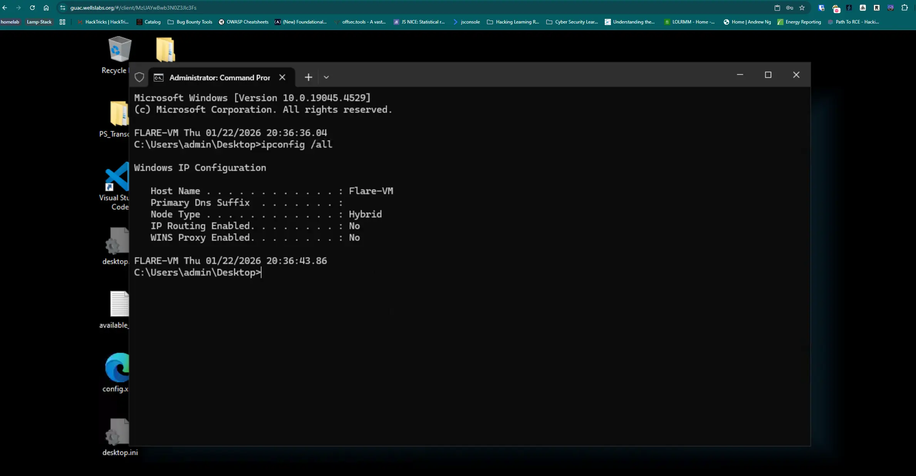This screenshot has height=476, width=916.
Task: Open the Bug Bounty Tools bookmark folder
Action: pyautogui.click(x=190, y=22)
